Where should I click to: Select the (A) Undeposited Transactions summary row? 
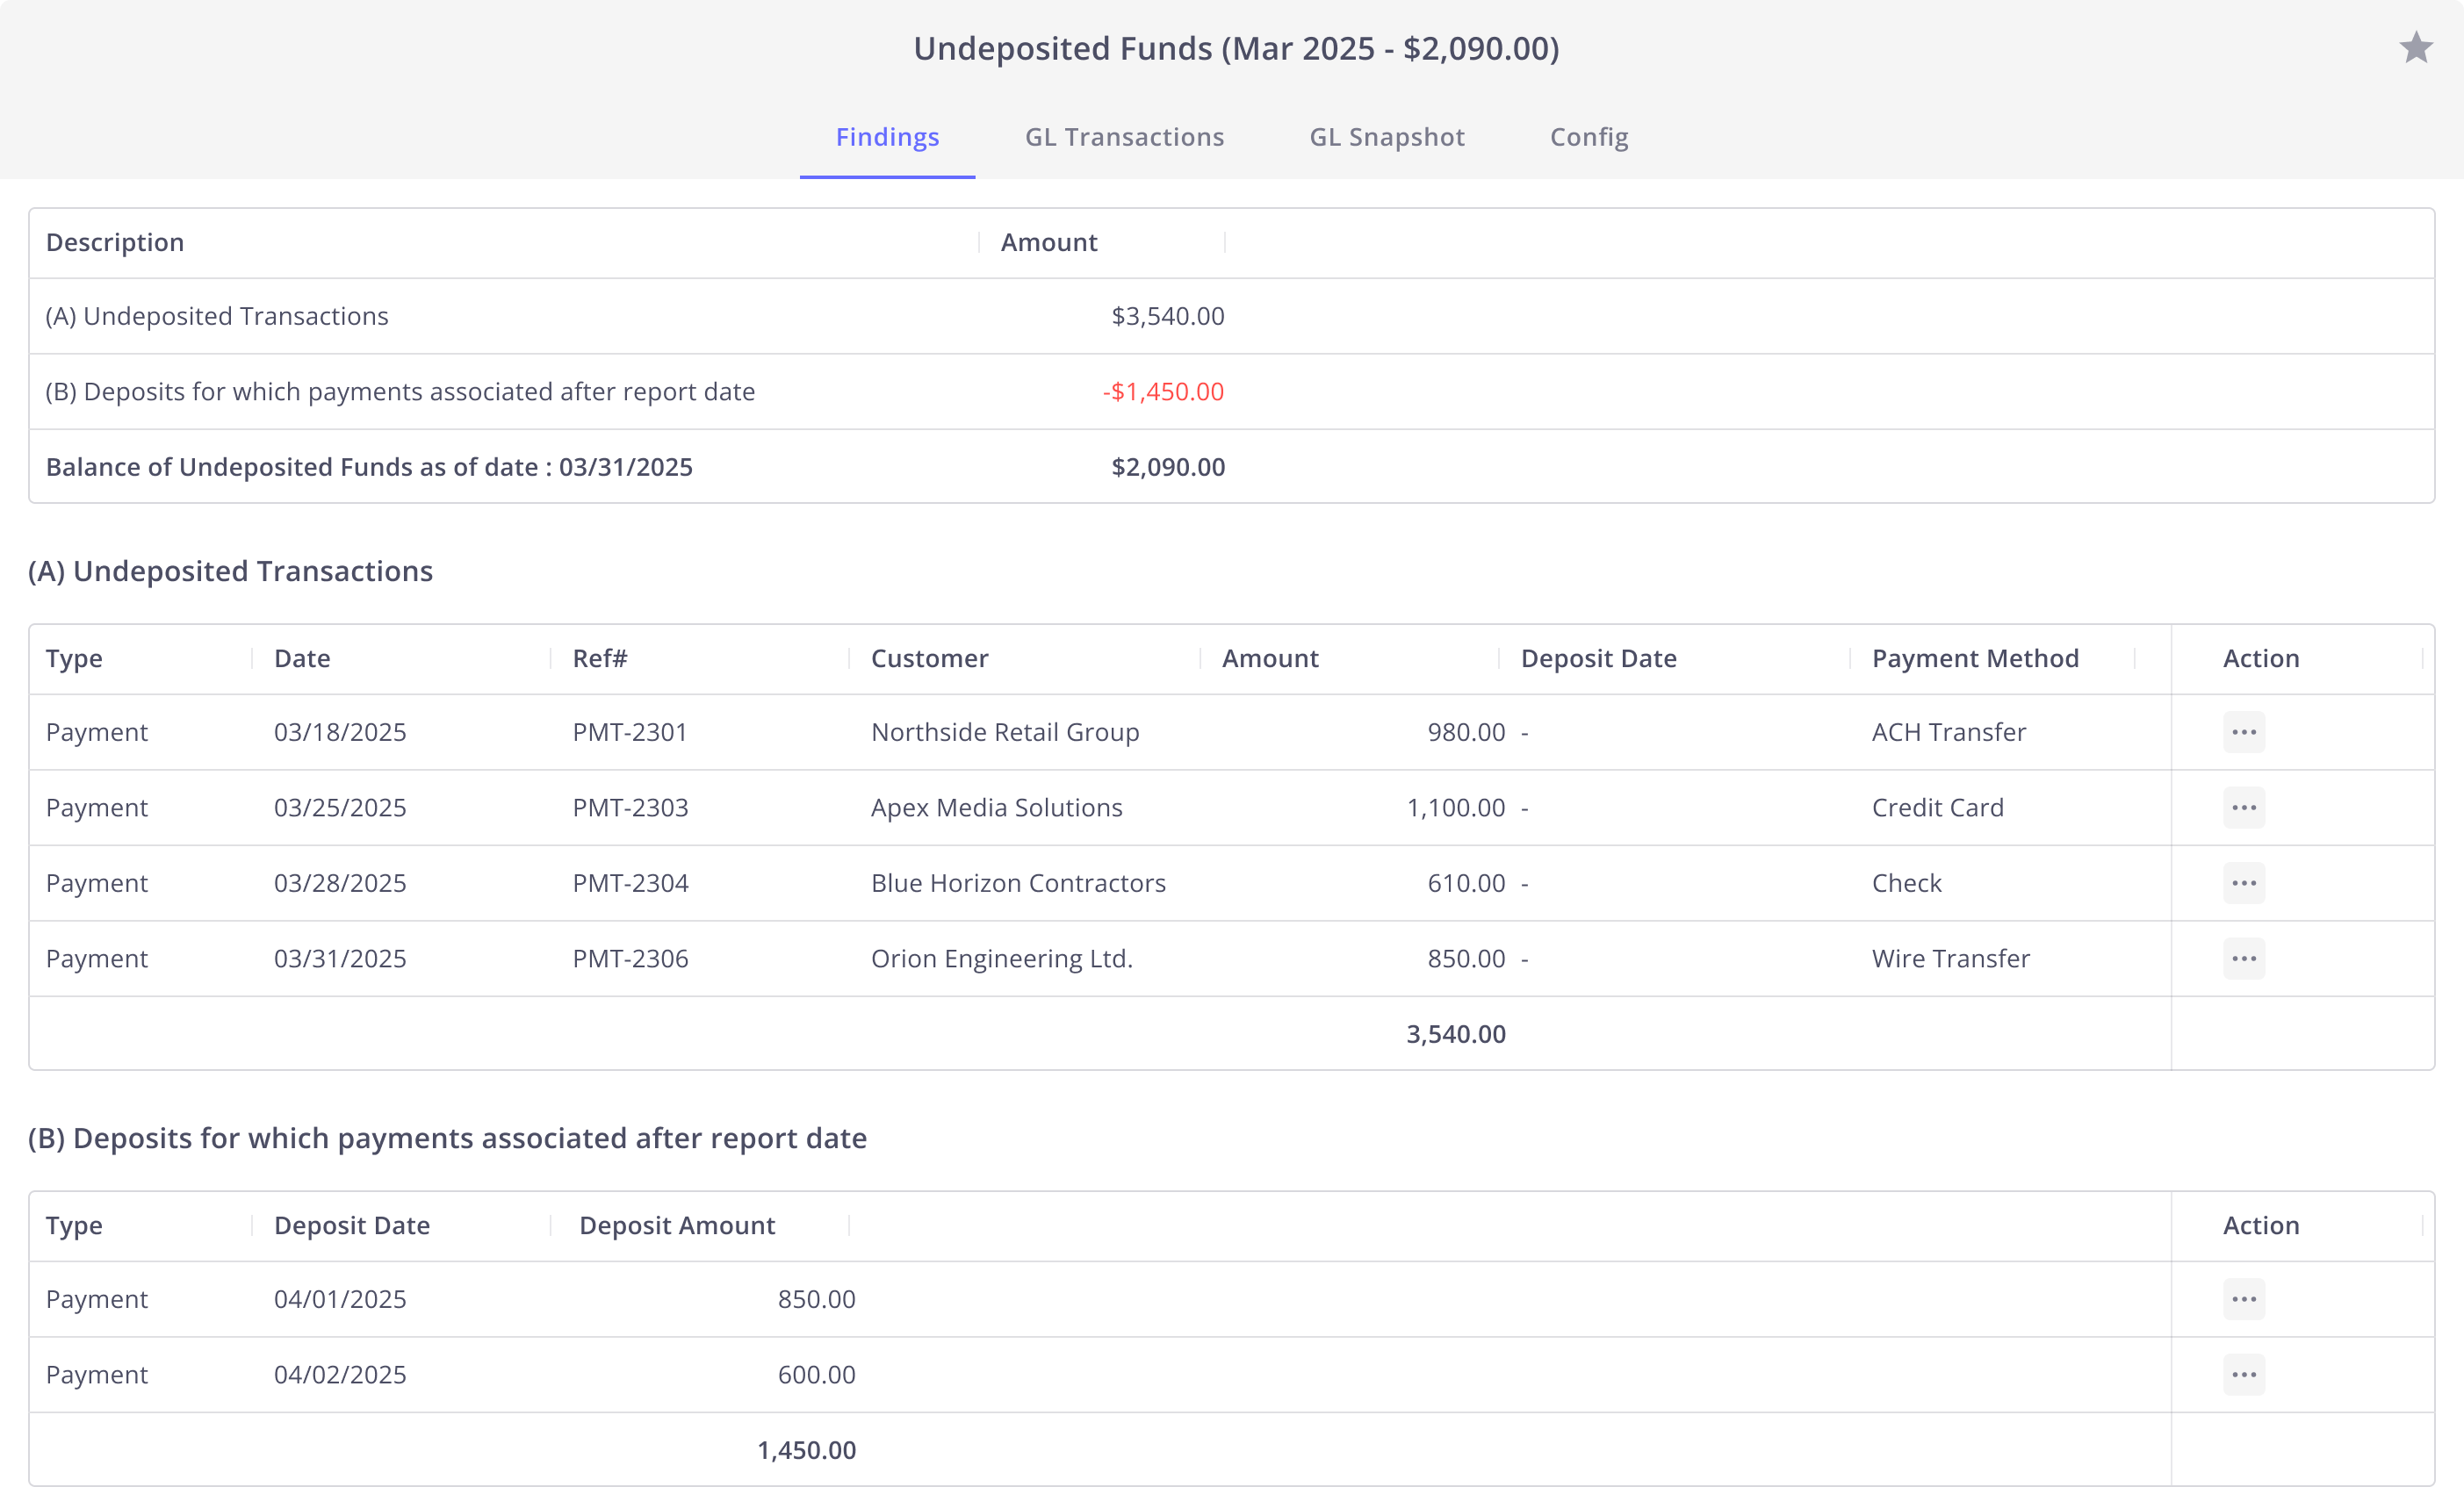click(1231, 316)
